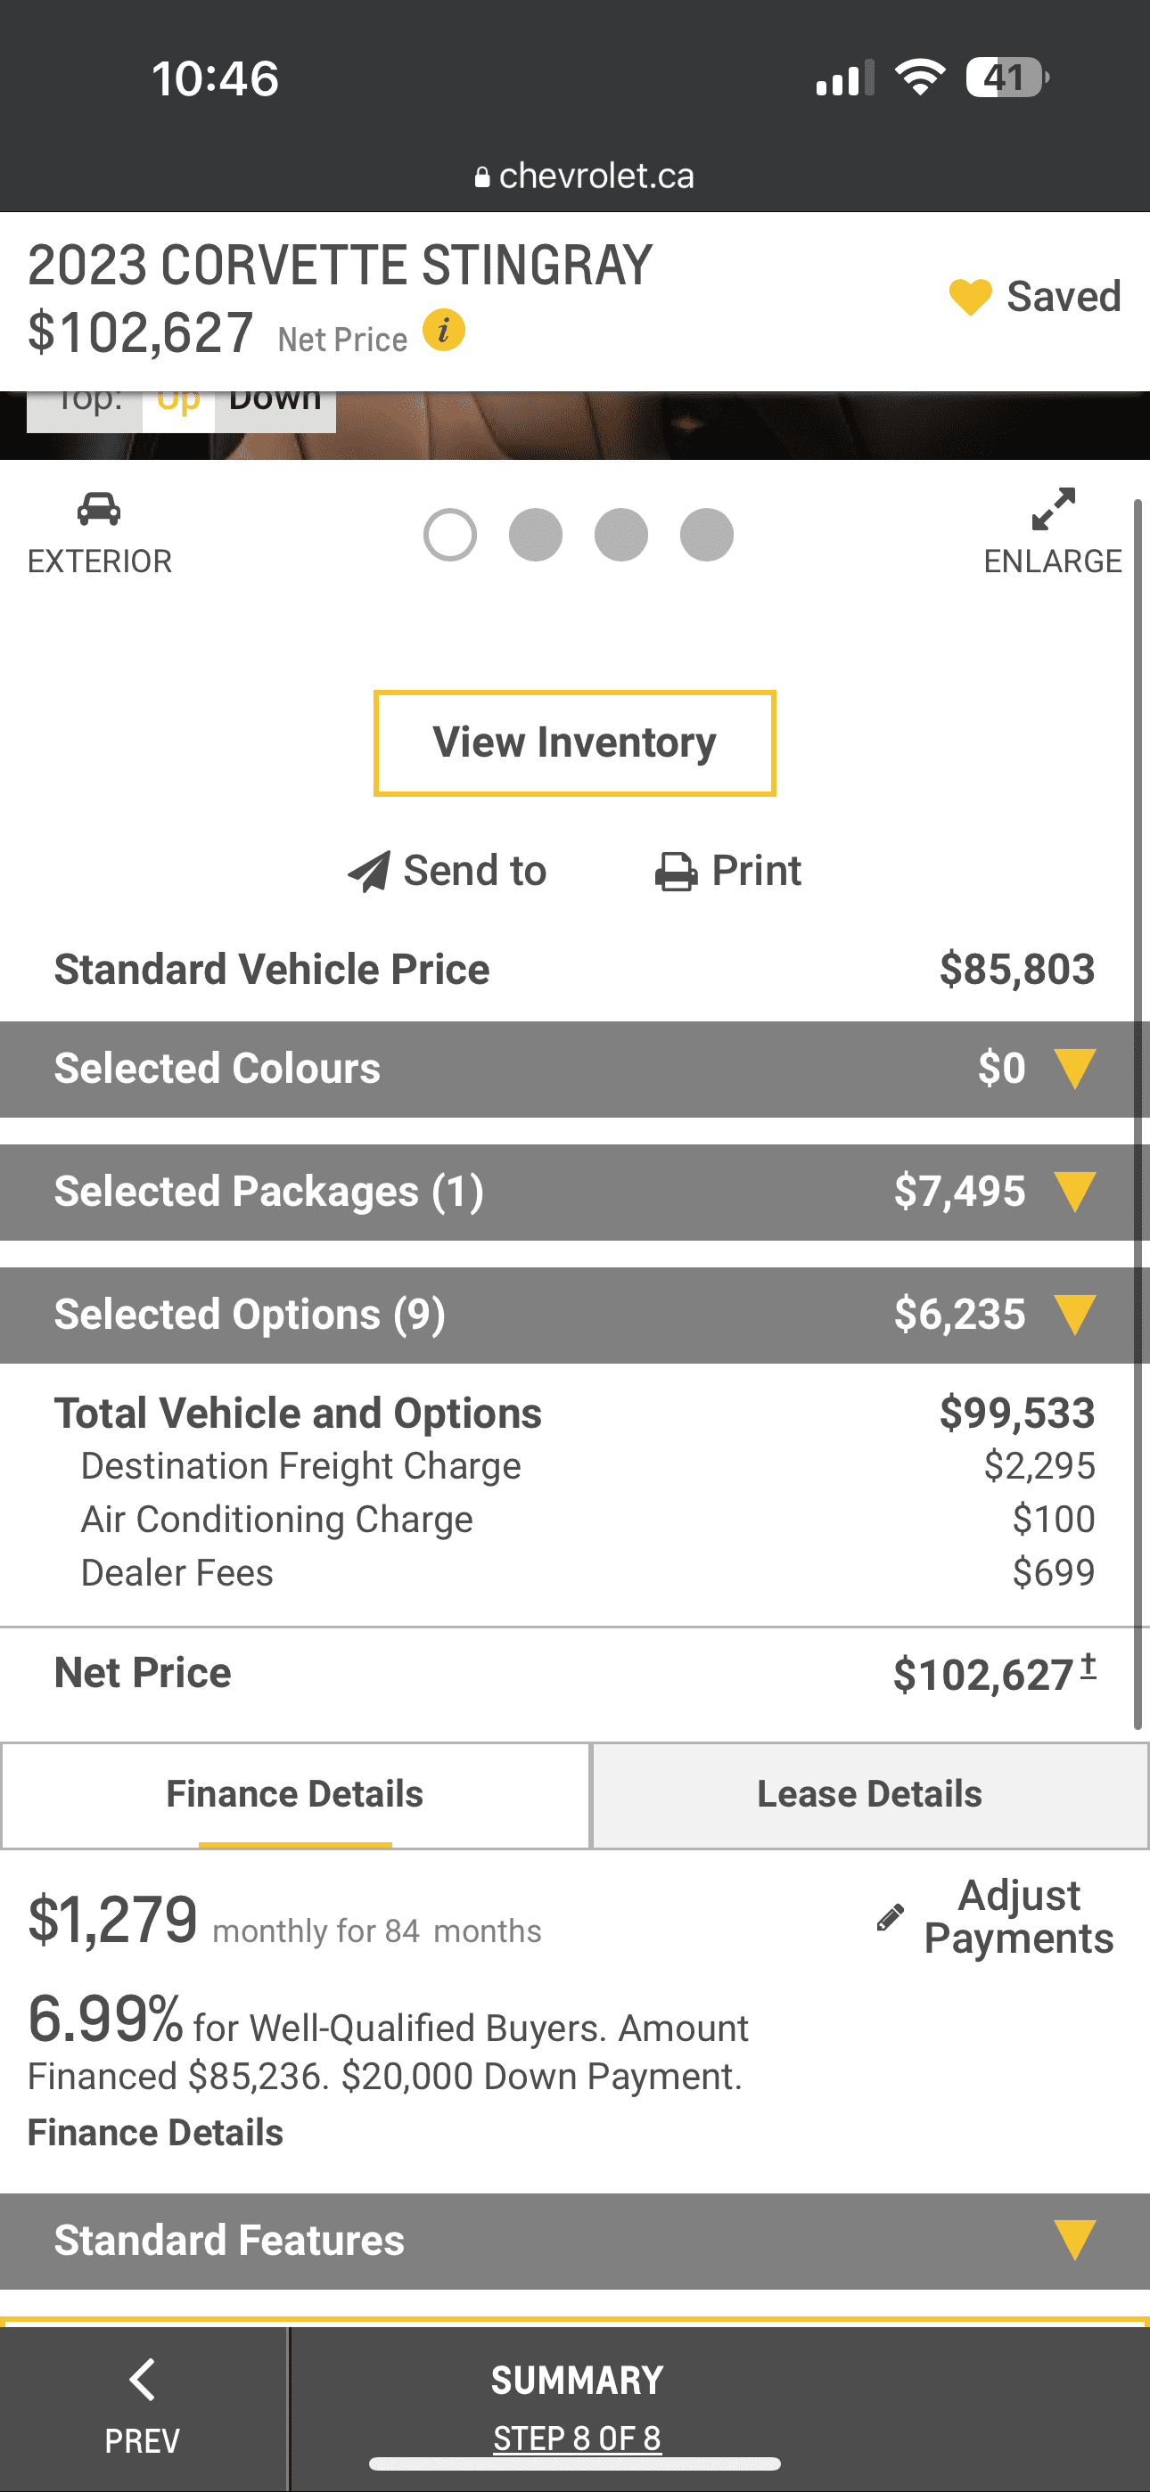Click the Send to paper plane icon
This screenshot has width=1150, height=2492.
pyautogui.click(x=369, y=872)
